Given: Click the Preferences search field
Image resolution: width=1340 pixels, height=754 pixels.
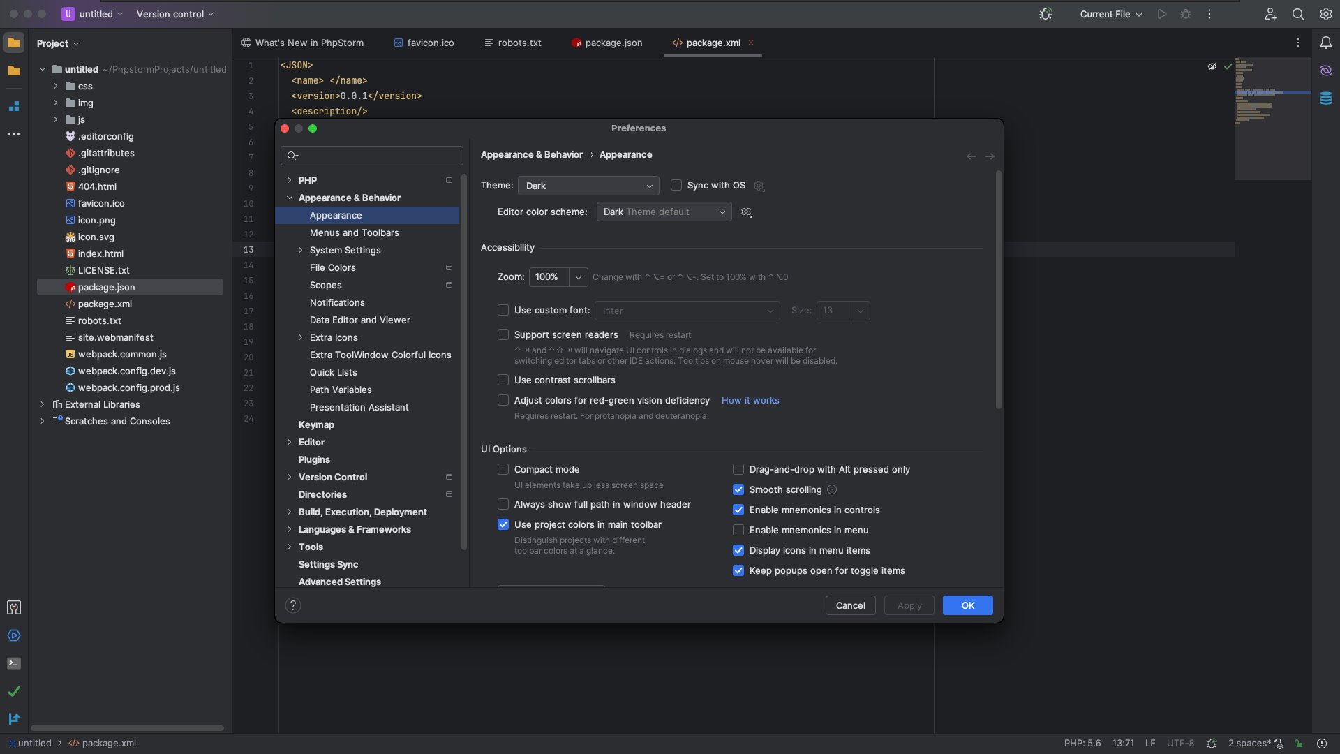Looking at the screenshot, I should click(x=377, y=156).
